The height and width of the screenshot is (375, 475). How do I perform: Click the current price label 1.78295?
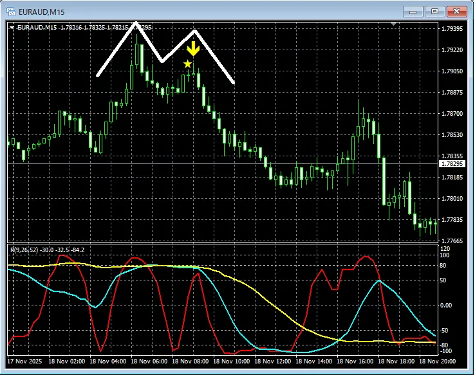tap(452, 164)
